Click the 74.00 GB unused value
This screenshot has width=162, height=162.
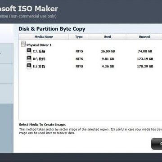[145, 51]
